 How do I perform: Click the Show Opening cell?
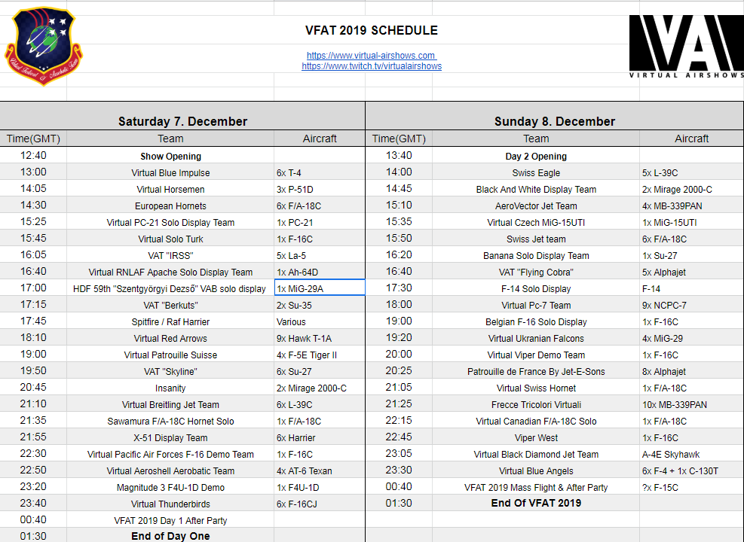click(x=170, y=157)
